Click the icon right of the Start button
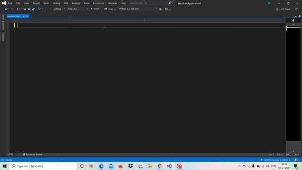The height and width of the screenshot is (170, 302). [106, 9]
